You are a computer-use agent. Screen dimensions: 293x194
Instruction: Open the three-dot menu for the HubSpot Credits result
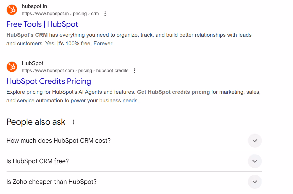point(134,70)
